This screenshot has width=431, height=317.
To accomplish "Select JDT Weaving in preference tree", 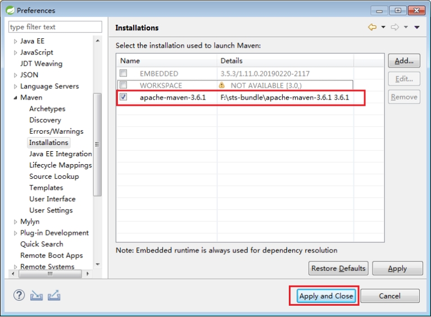I will tap(41, 64).
